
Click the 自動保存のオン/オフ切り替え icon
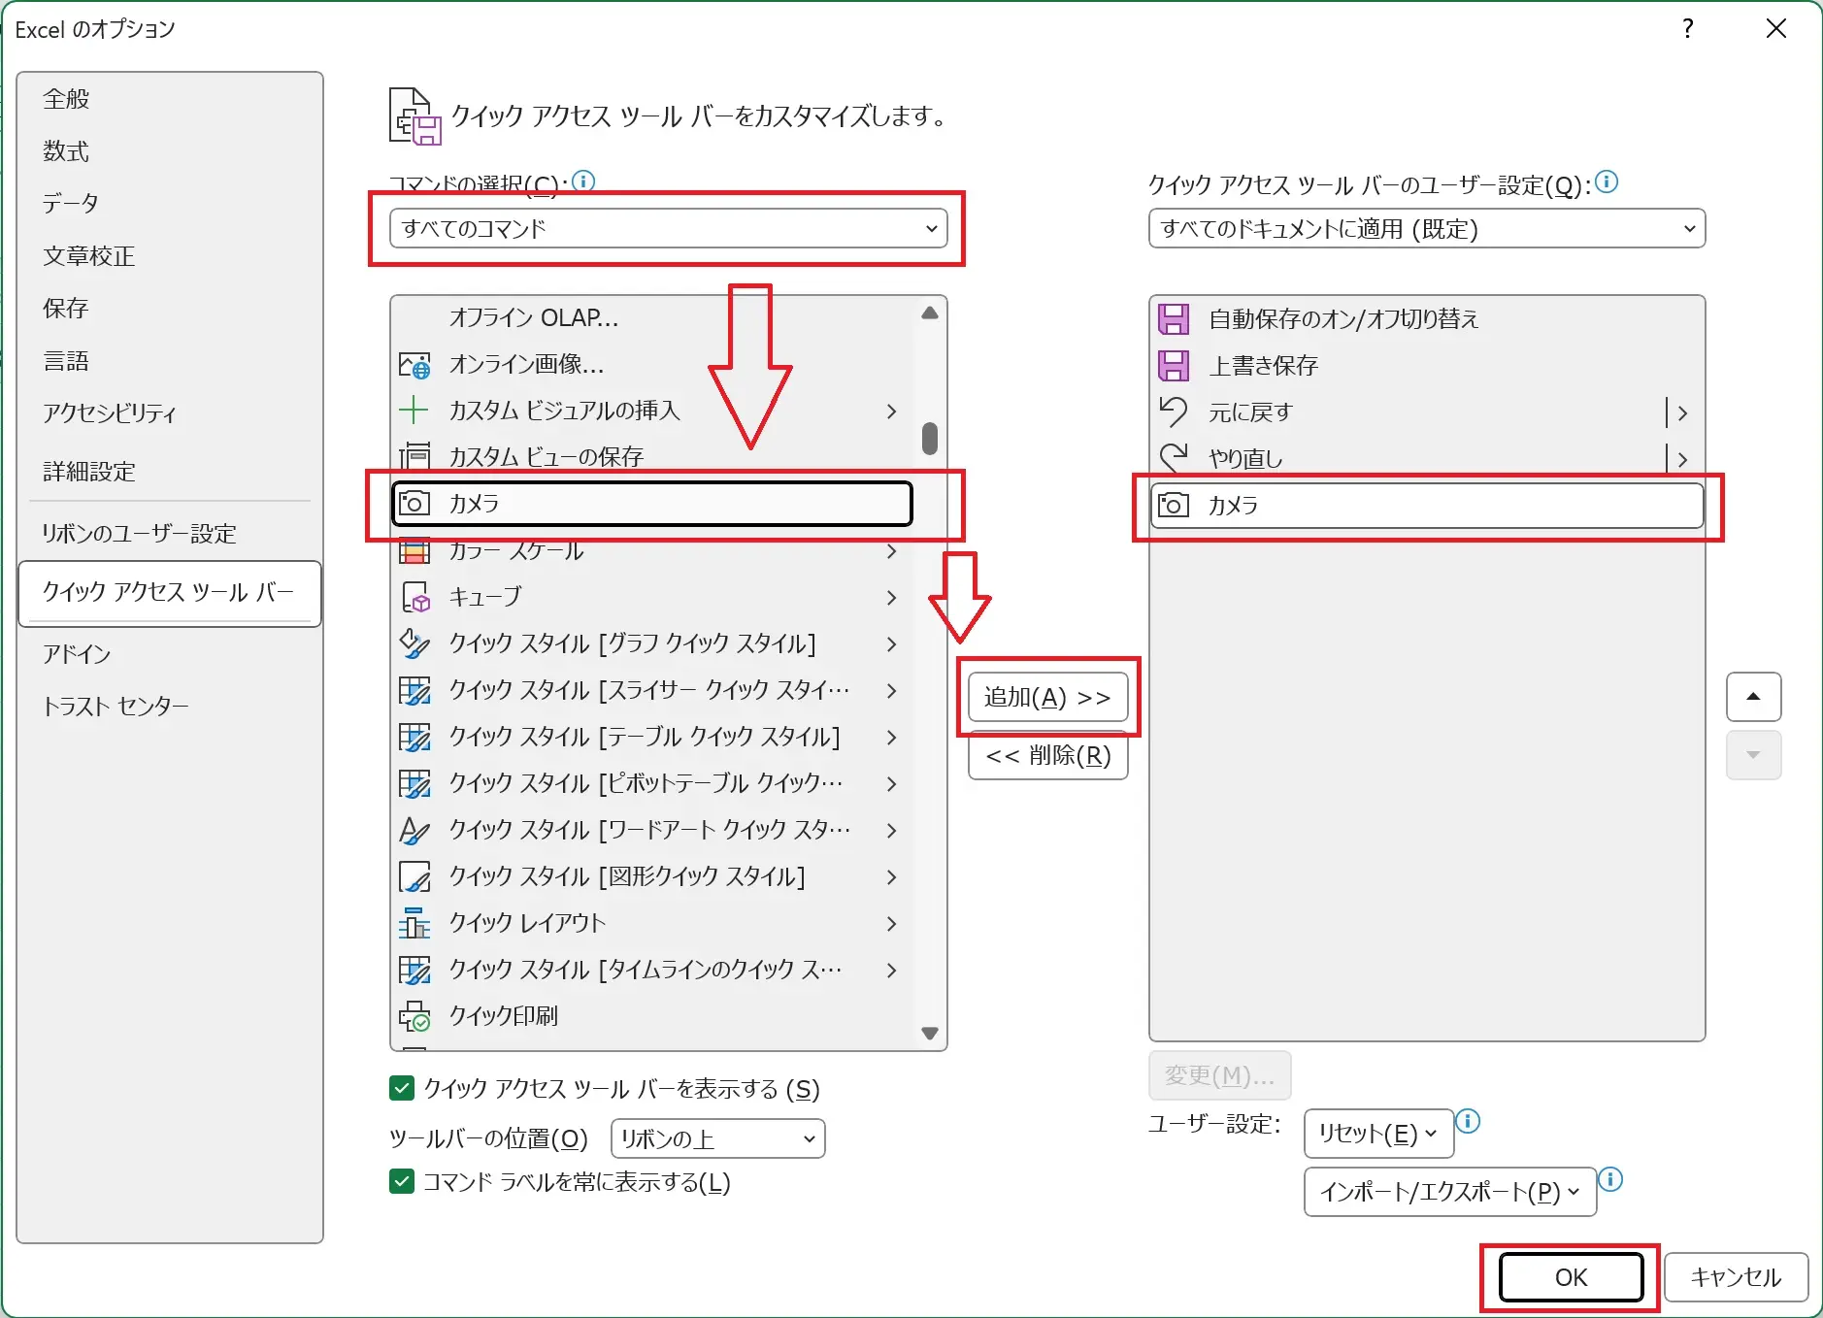[x=1174, y=319]
